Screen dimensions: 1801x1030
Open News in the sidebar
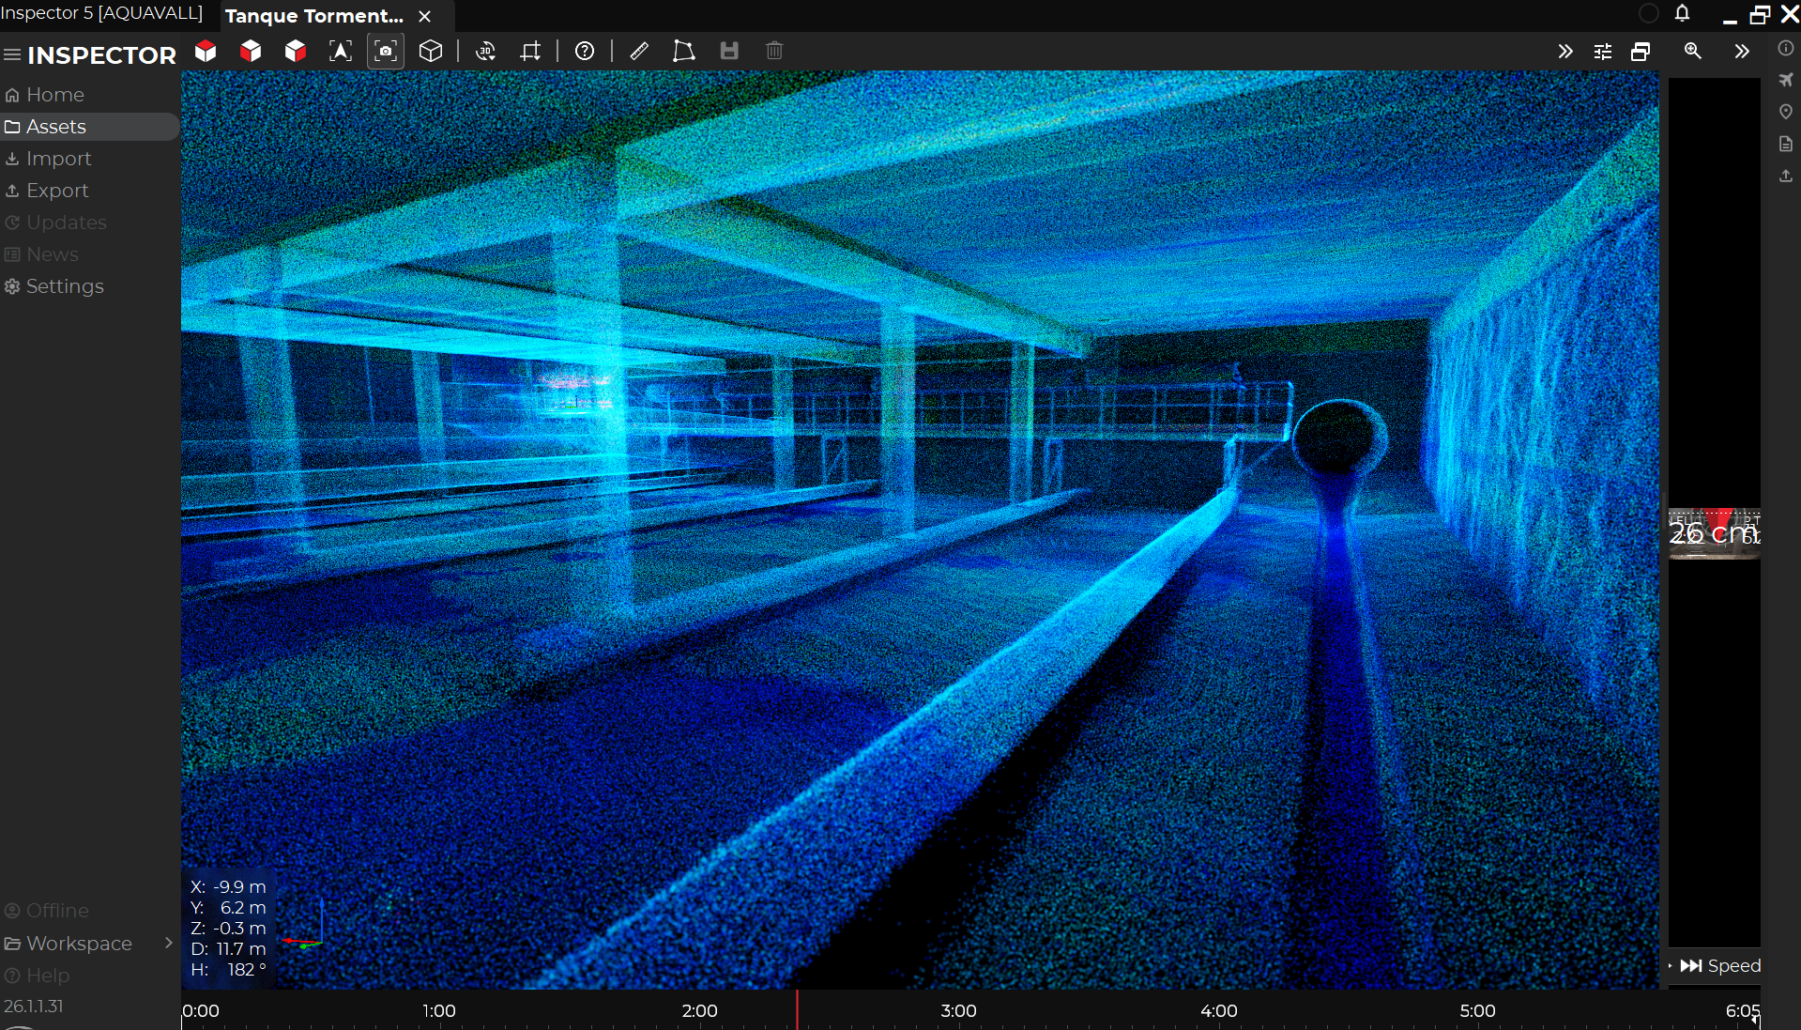[89, 254]
